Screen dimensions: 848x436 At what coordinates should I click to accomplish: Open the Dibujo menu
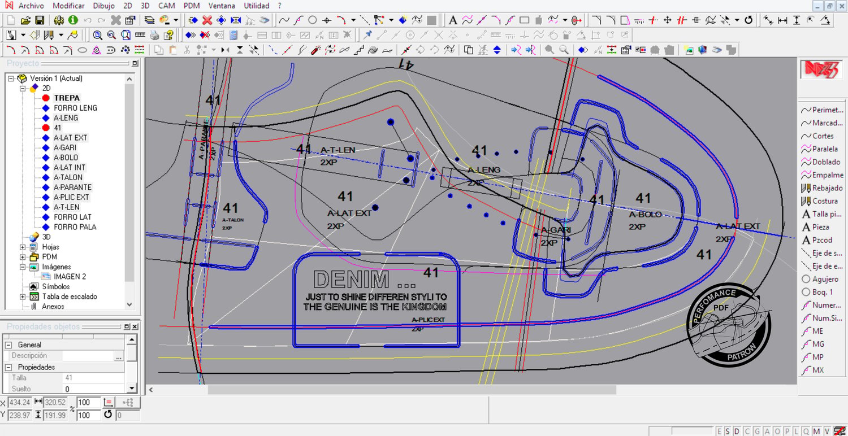pos(103,6)
